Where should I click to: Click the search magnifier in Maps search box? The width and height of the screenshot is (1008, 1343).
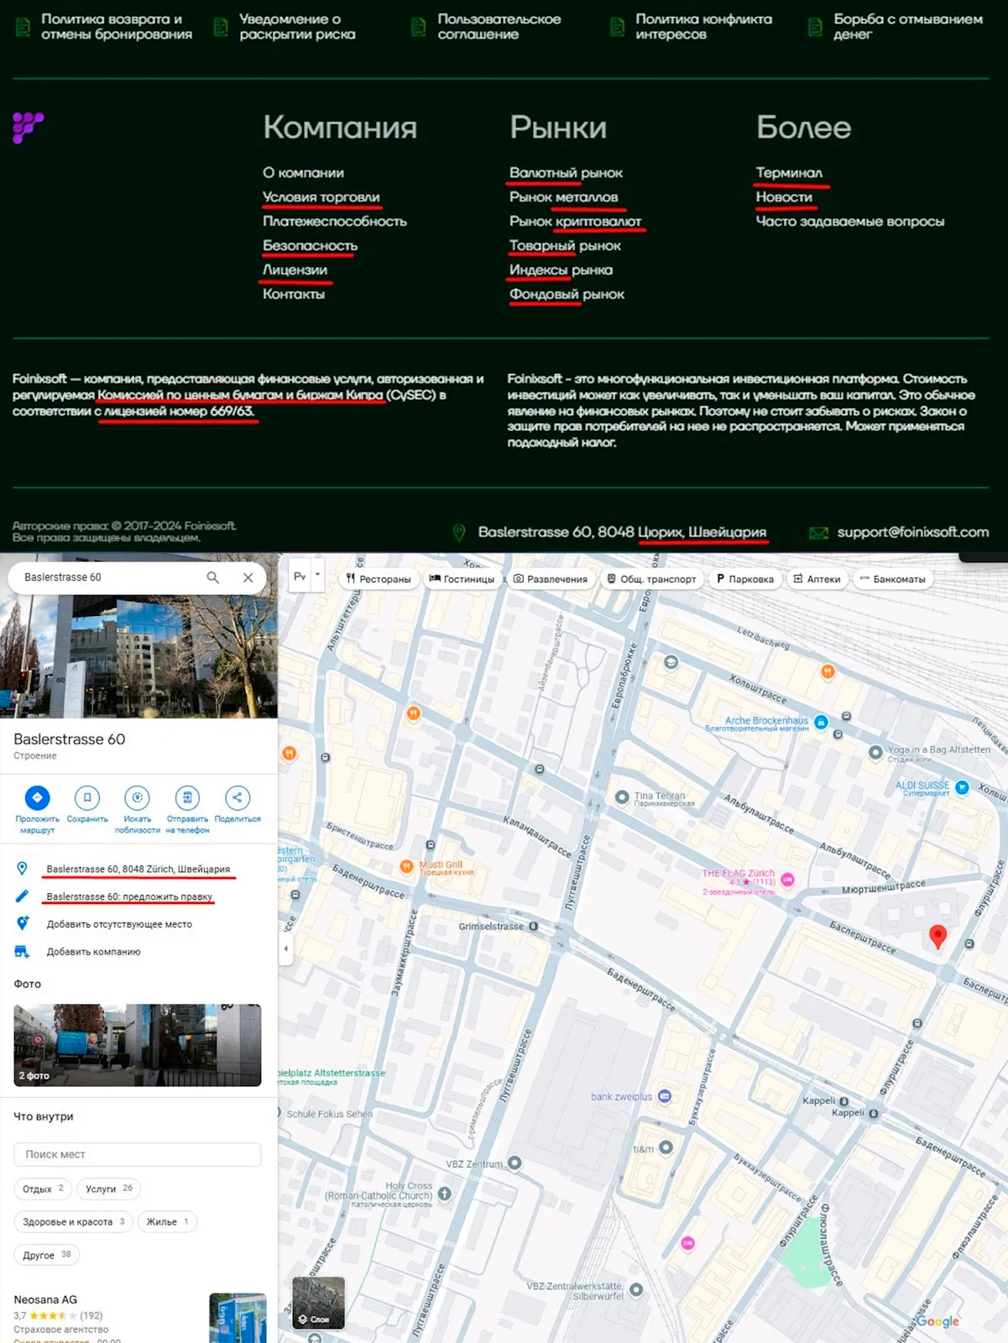tap(212, 577)
